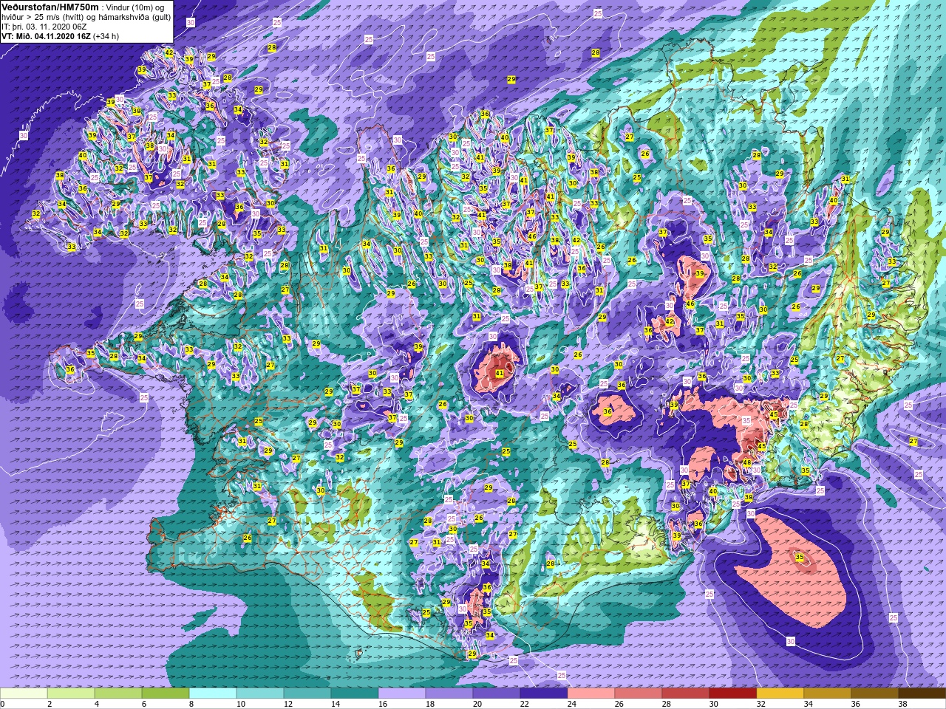
Task: Select the 22–24 m/s dark indigo legend swatch
Action: [544, 694]
